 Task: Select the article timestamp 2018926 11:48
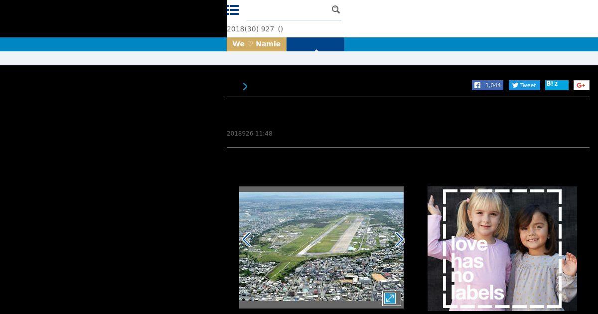coord(250,134)
